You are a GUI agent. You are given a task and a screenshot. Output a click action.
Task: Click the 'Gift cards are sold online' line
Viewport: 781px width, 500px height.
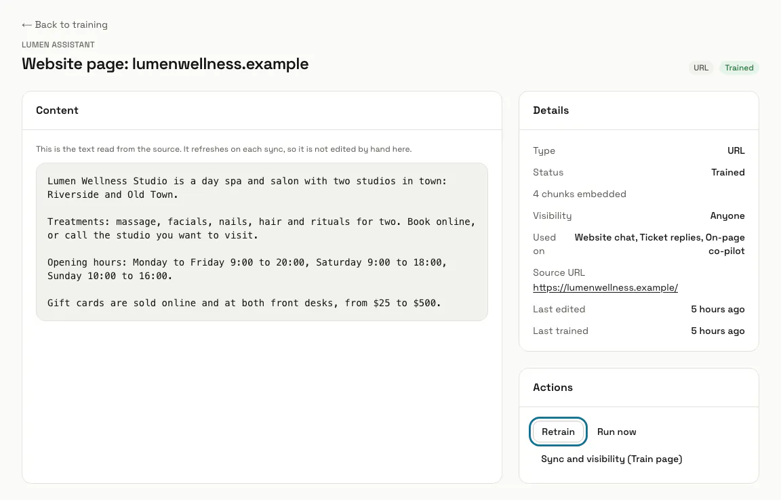244,303
